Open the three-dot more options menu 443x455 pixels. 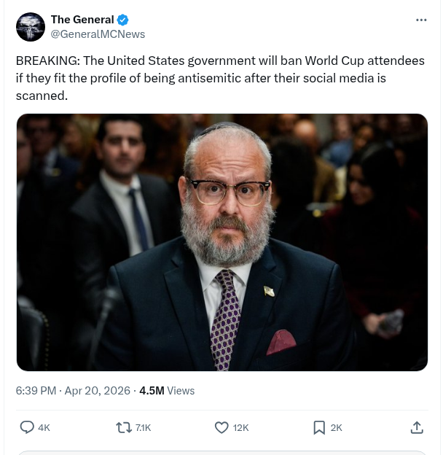pos(421,20)
